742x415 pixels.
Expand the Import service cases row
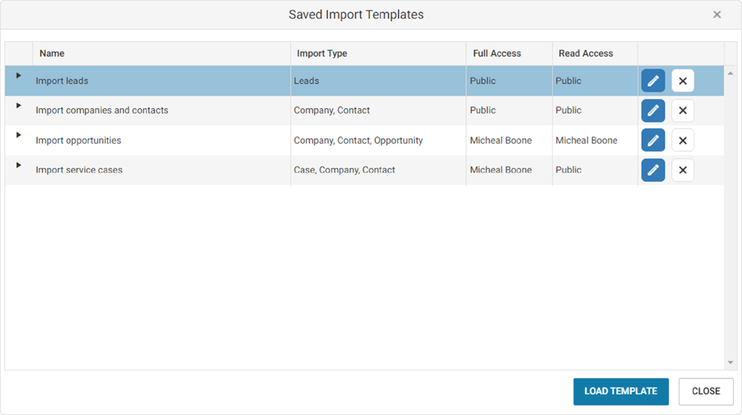(18, 165)
